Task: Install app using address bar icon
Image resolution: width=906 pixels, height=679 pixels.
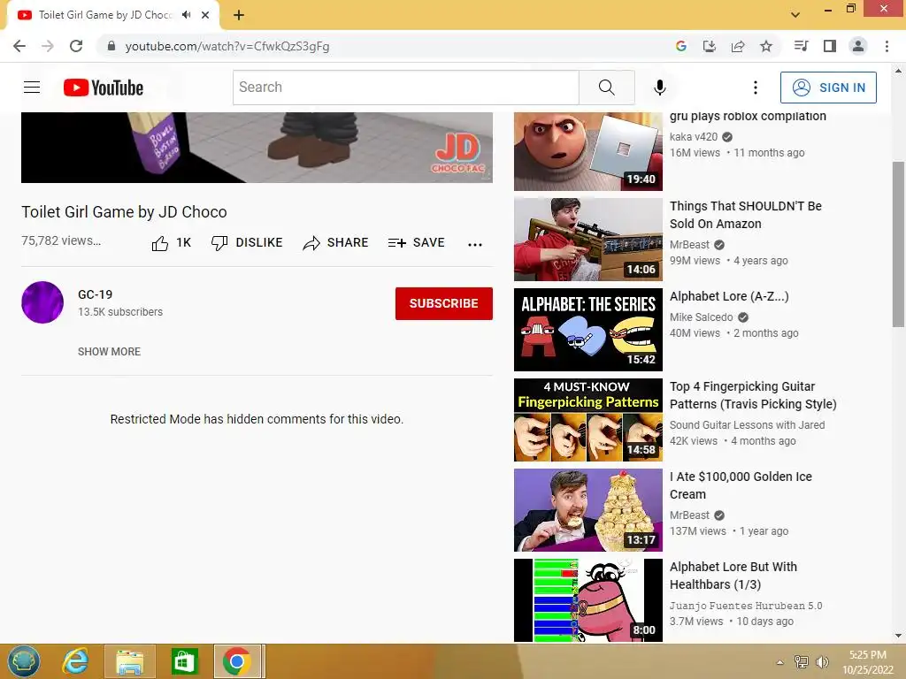Action: click(710, 46)
